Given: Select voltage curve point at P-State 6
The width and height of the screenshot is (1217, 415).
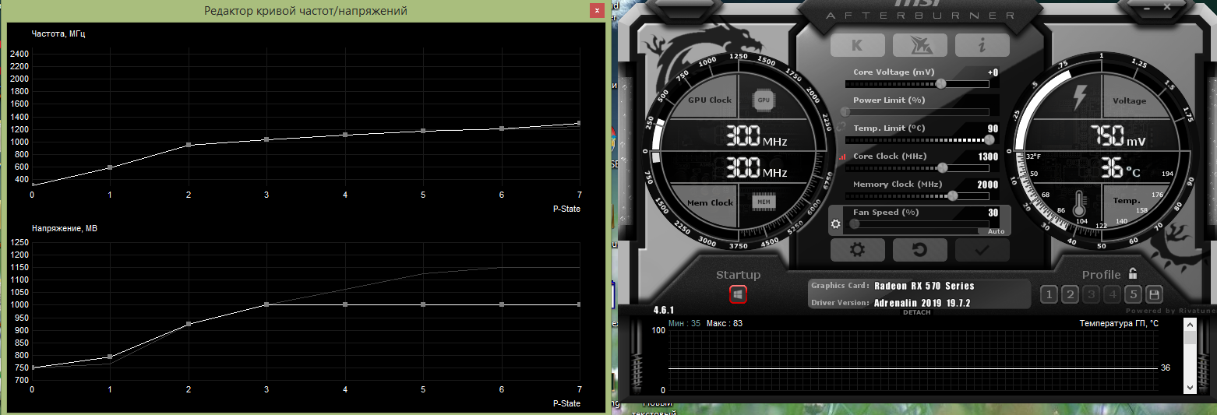Looking at the screenshot, I should pyautogui.click(x=502, y=304).
